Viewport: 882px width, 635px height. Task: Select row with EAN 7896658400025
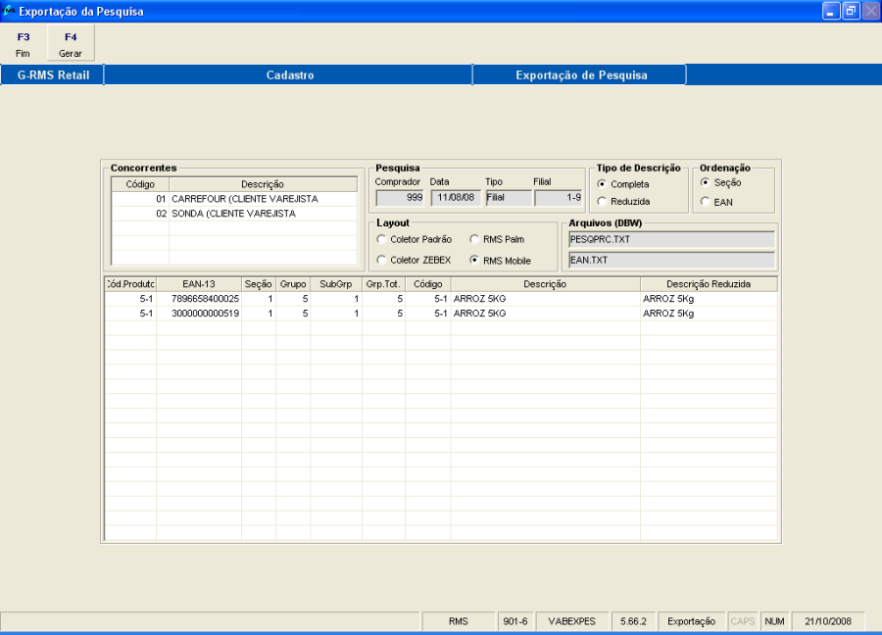pos(205,299)
